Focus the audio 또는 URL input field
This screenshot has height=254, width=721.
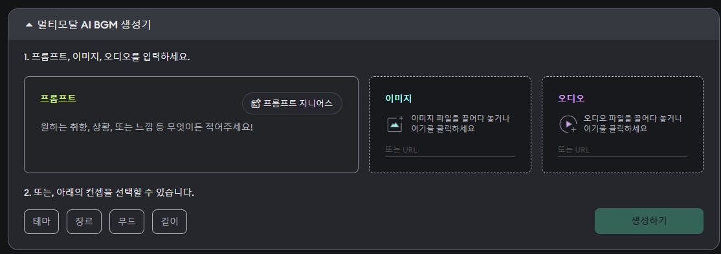(622, 150)
